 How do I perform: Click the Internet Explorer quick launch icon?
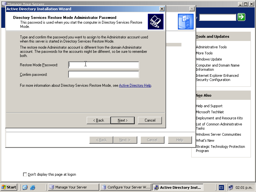[x=32, y=188]
